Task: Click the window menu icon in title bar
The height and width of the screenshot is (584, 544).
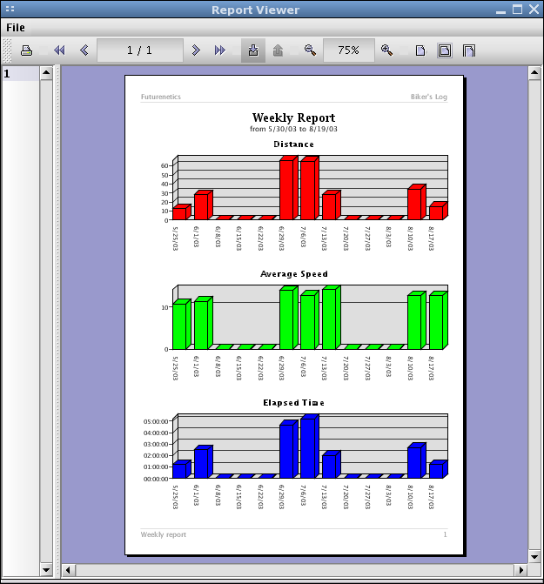Action: (10, 9)
